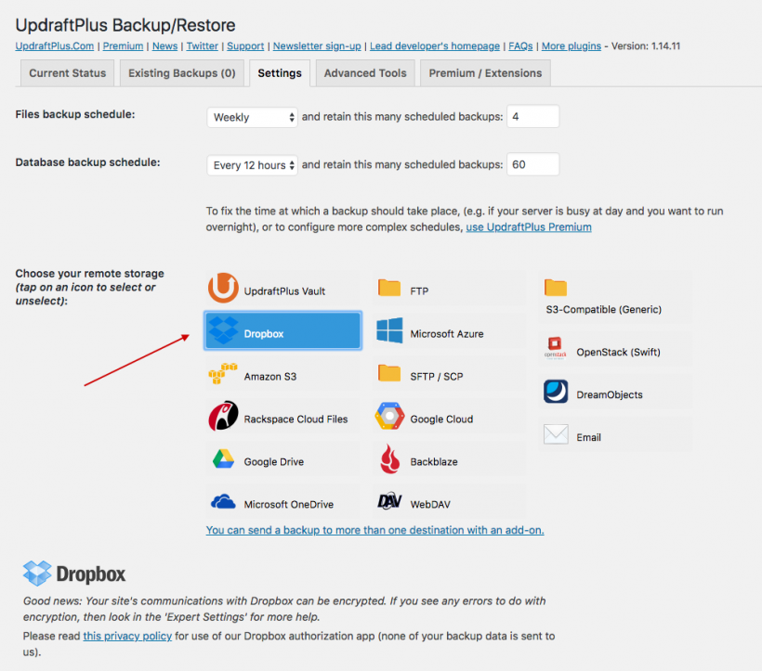Open the Database backup Every 12 hours dropdown
Screen dimensions: 762x671
252,165
